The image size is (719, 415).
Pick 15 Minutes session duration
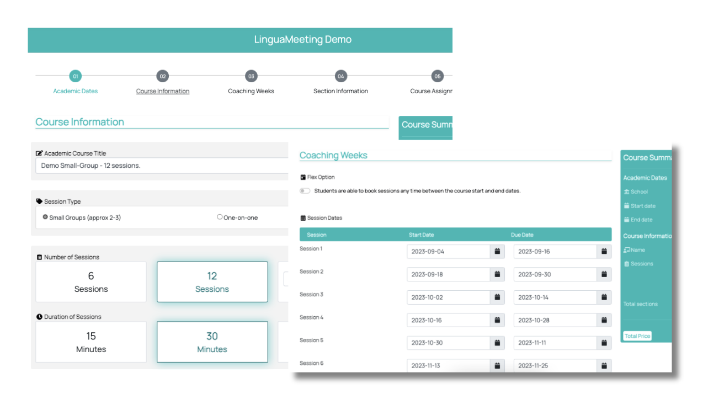[x=91, y=342]
